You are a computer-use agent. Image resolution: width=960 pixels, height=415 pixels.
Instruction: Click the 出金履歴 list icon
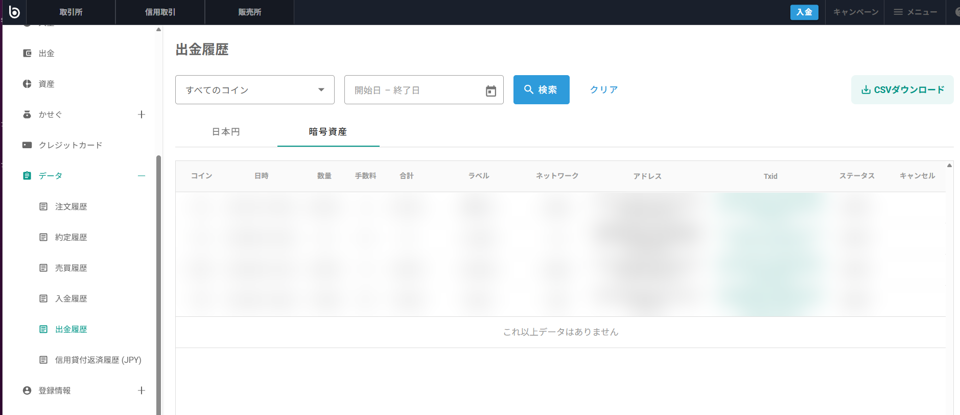43,329
